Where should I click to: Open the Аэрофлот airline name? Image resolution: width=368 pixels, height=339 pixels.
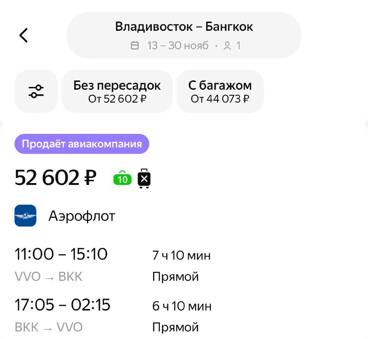[x=82, y=216]
